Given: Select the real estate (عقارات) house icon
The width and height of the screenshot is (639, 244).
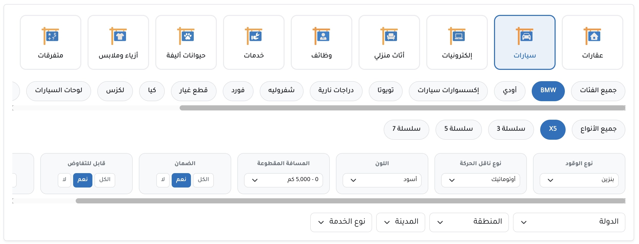Looking at the screenshot, I should pos(592,36).
